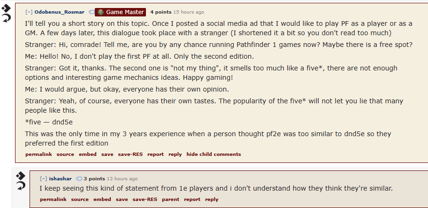
Task: View source of the top comment
Action: point(65,154)
